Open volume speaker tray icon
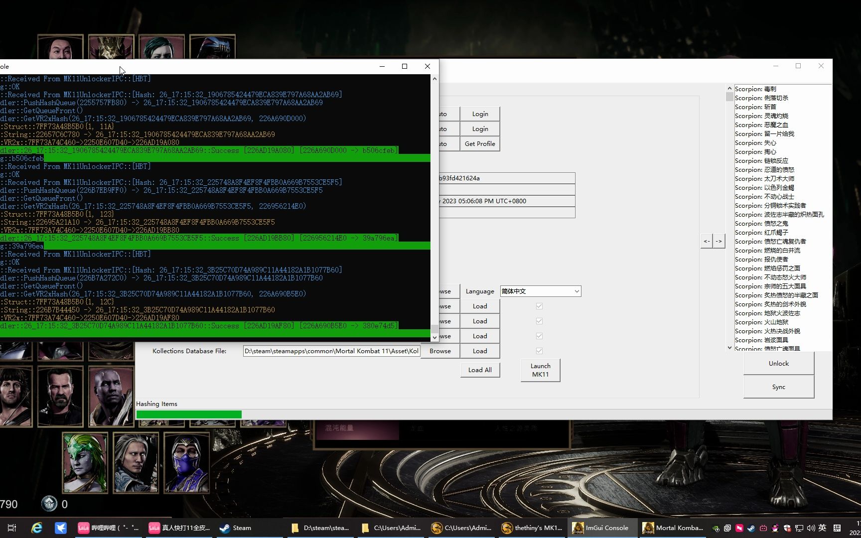This screenshot has width=861, height=538. click(x=811, y=528)
